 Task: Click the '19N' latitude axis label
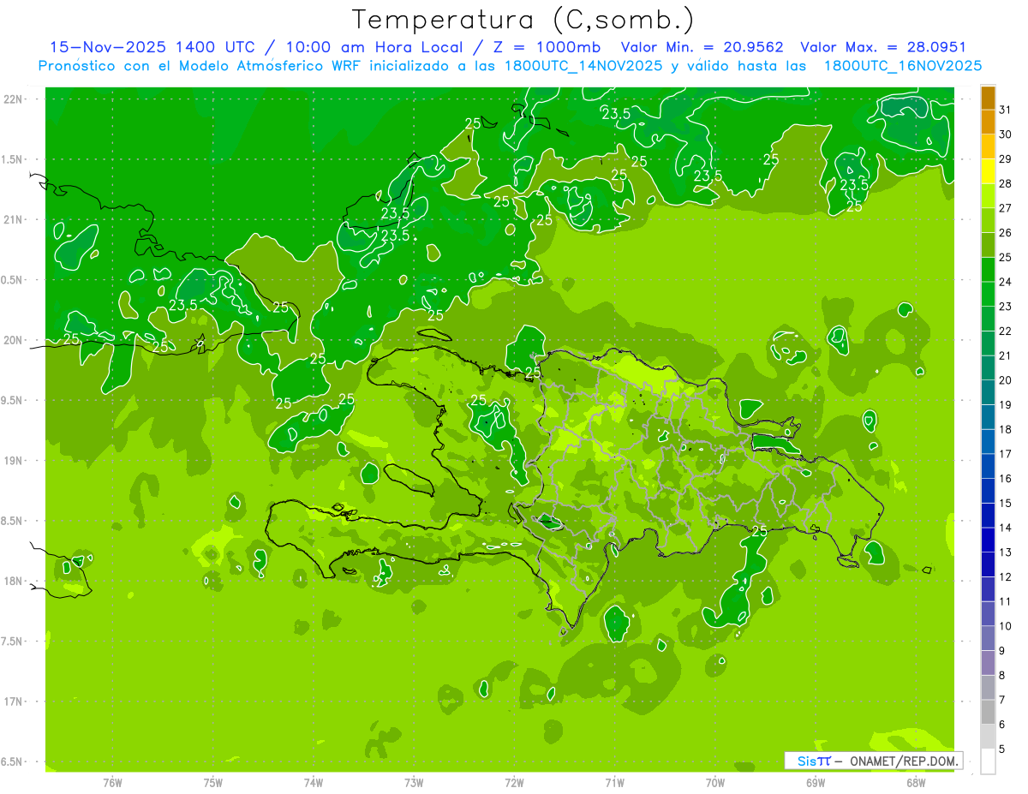click(x=13, y=461)
